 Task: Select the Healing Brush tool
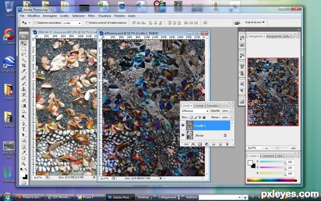pos(24,78)
